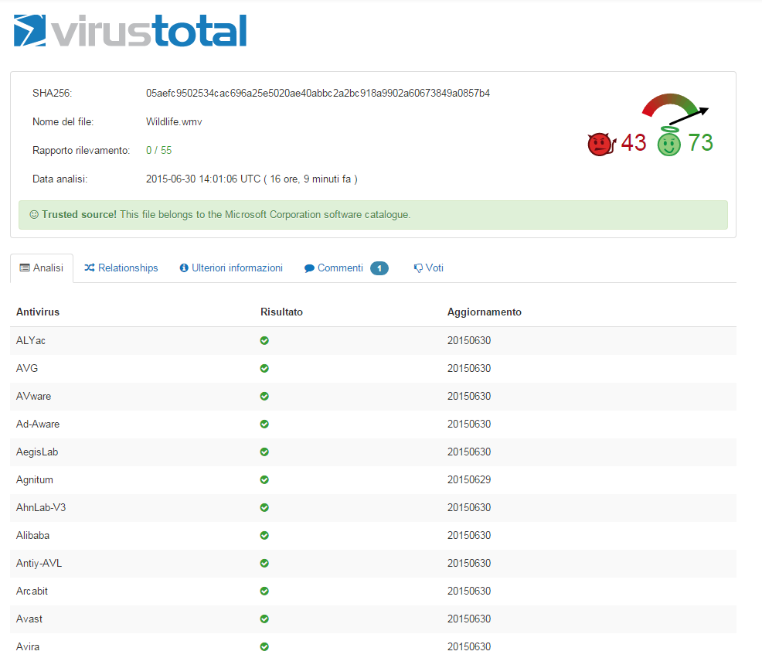Viewport: 762px width, 658px height.
Task: Click Agnitum's update date 20150629
Action: coord(469,479)
